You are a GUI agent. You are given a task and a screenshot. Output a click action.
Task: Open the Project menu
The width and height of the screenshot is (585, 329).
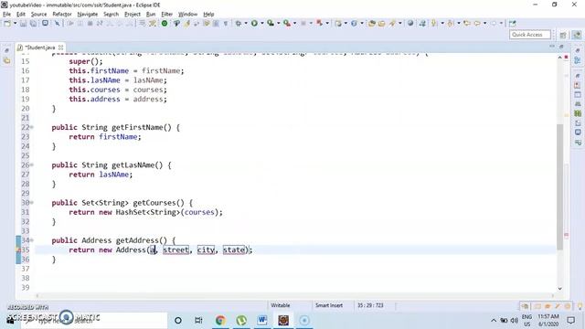pos(133,15)
